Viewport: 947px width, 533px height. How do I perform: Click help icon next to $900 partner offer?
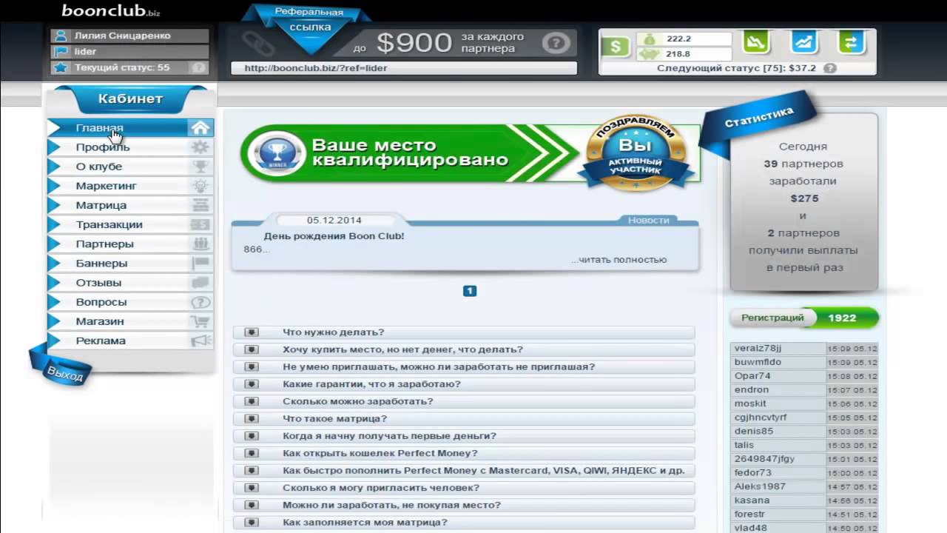(x=556, y=43)
